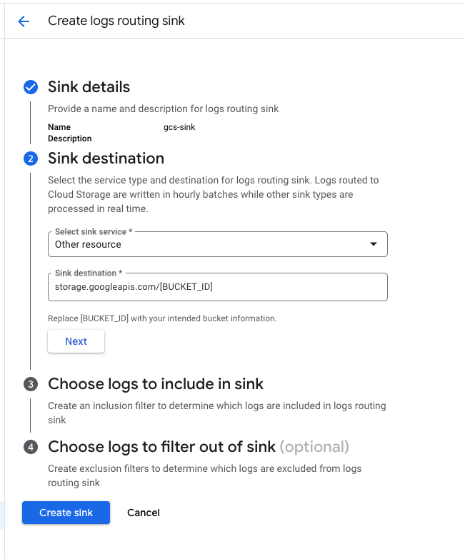465x559 pixels.
Task: Cancel the sink creation
Action: (x=144, y=513)
